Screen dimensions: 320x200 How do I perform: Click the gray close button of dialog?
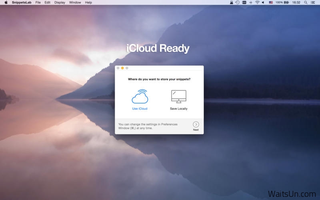(118, 68)
